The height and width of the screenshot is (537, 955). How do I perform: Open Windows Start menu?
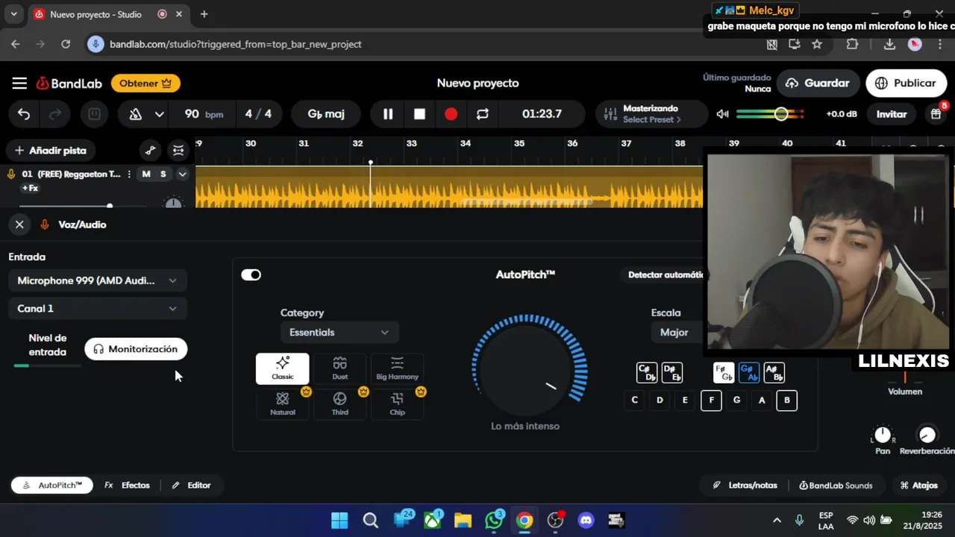[339, 521]
